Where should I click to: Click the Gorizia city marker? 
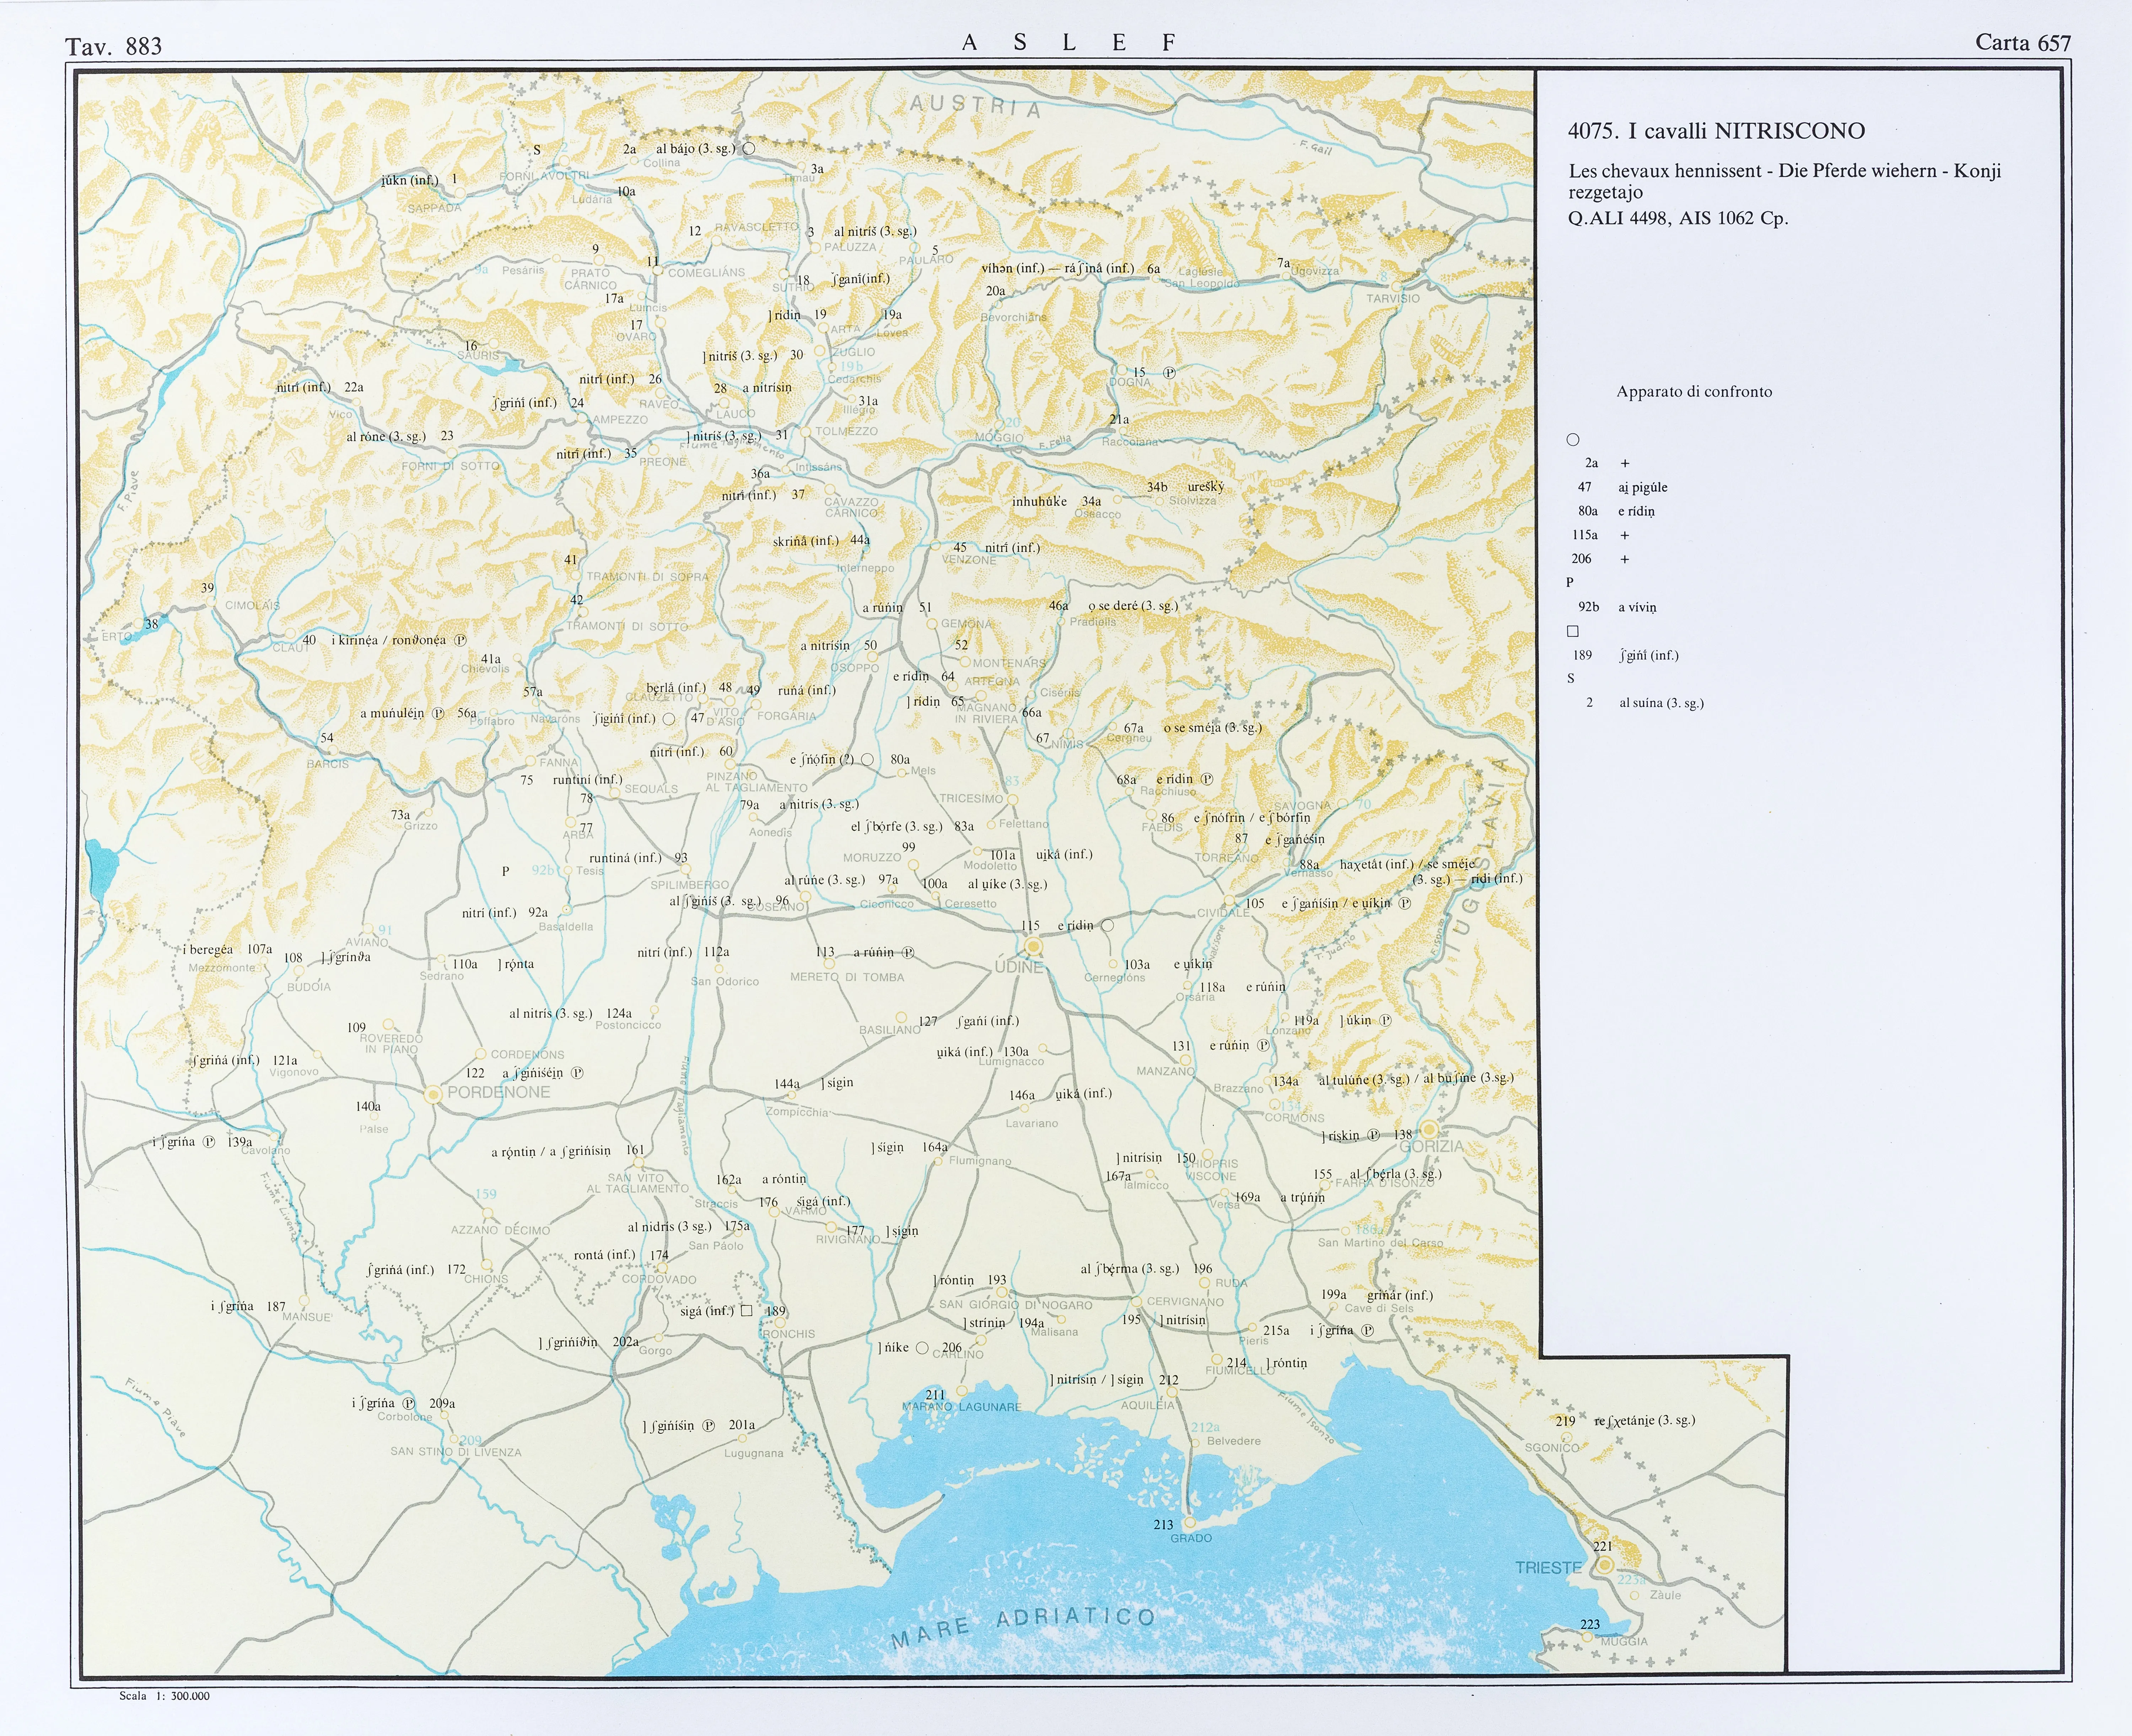[x=1429, y=1130]
